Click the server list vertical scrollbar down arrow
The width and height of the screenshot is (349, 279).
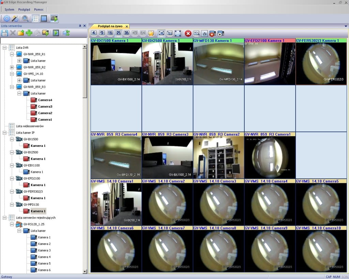(x=85, y=272)
